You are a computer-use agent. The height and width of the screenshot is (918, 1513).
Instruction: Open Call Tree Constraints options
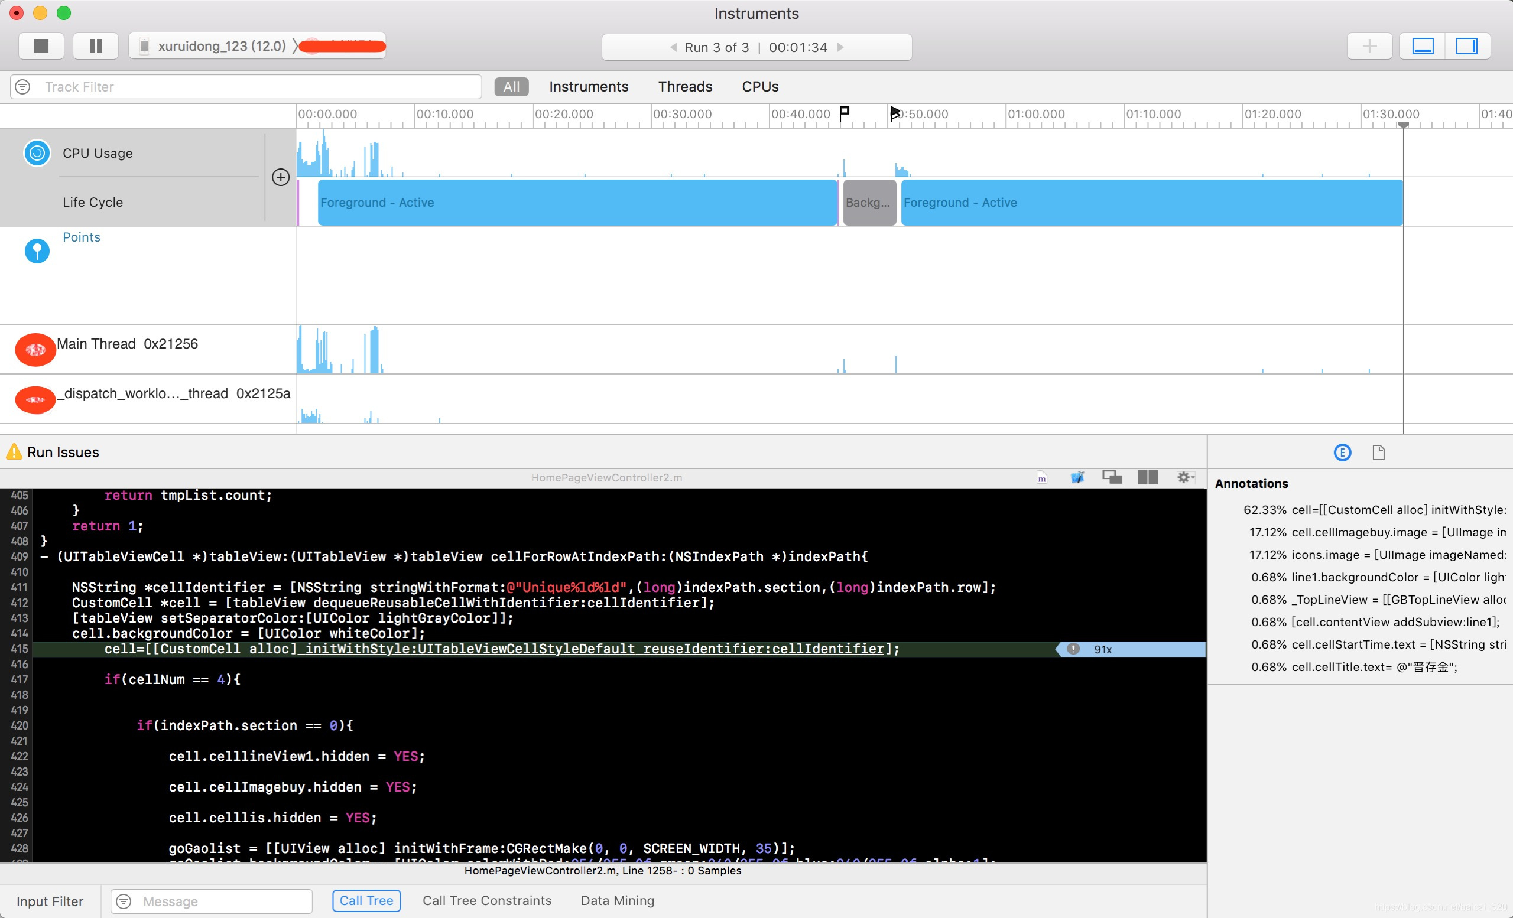click(486, 900)
